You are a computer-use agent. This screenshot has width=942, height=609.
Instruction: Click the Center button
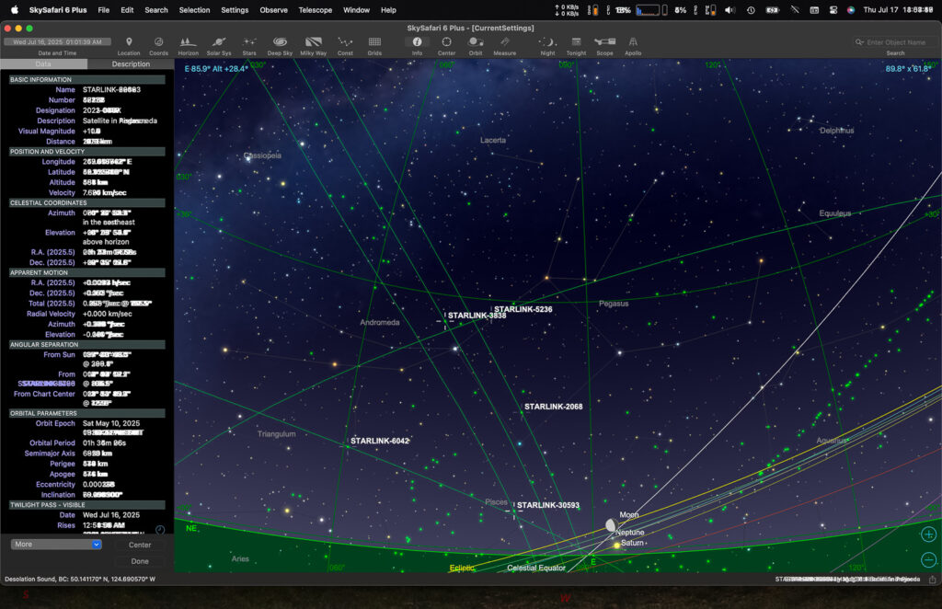pos(139,544)
